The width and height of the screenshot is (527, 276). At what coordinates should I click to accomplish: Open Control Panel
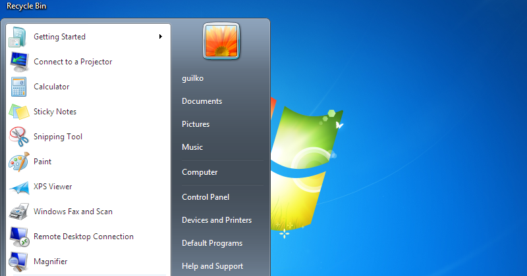click(x=206, y=197)
